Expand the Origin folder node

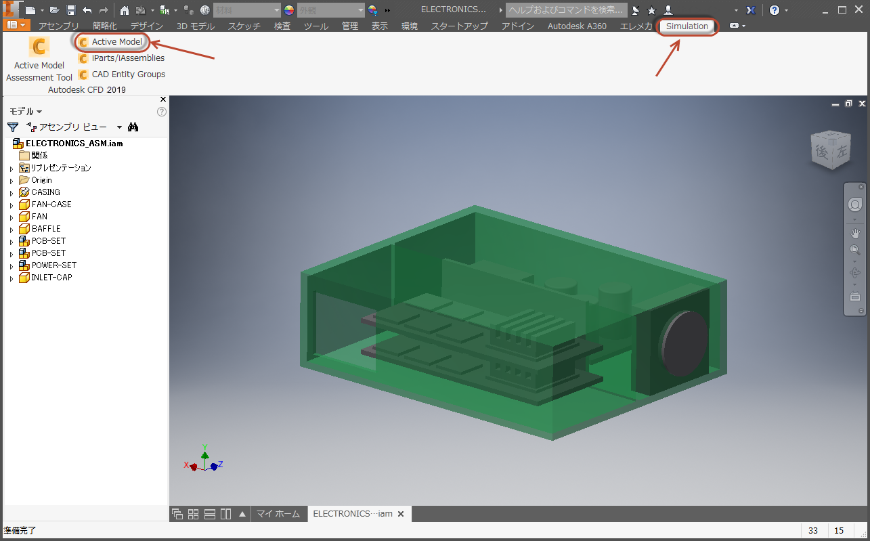pyautogui.click(x=12, y=181)
